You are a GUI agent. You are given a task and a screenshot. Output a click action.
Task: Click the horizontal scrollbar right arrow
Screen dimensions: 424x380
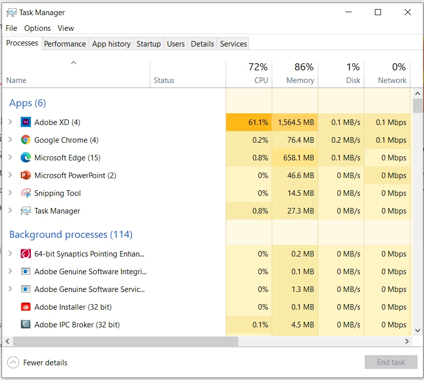407,342
